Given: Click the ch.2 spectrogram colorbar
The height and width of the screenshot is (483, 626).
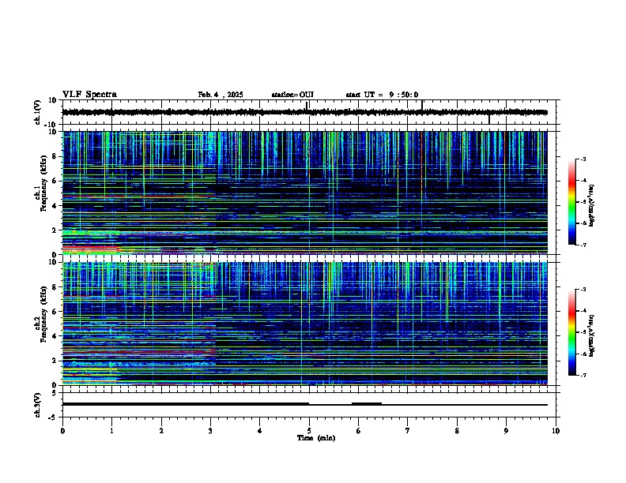Looking at the screenshot, I should click(x=571, y=332).
